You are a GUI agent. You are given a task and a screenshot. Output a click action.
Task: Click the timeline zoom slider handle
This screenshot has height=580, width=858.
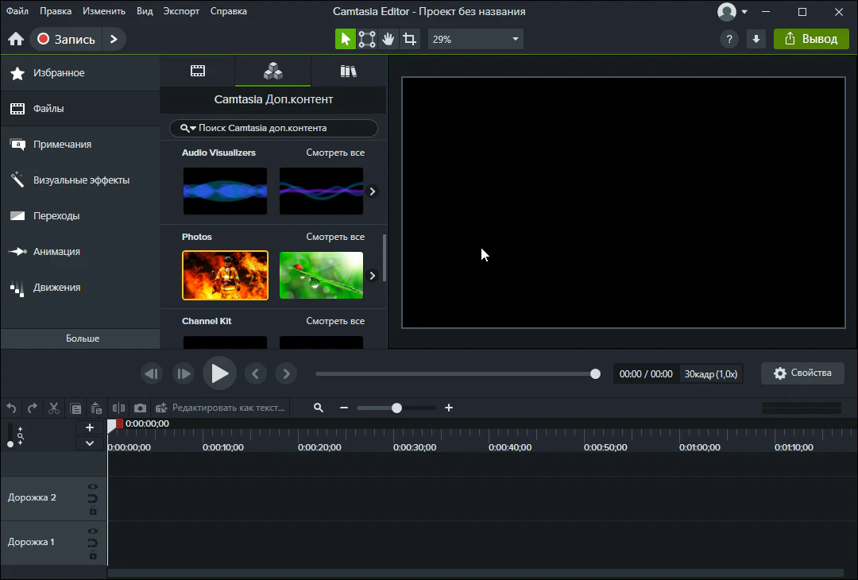396,408
